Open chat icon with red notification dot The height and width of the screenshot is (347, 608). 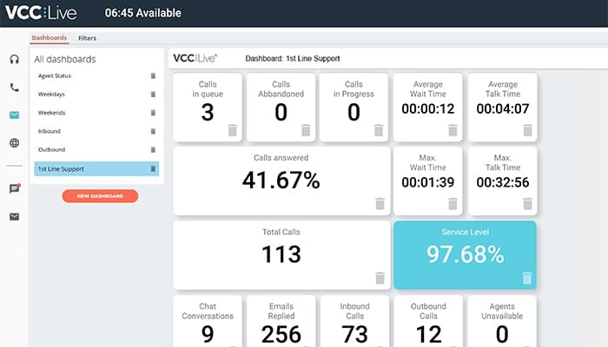(x=14, y=188)
